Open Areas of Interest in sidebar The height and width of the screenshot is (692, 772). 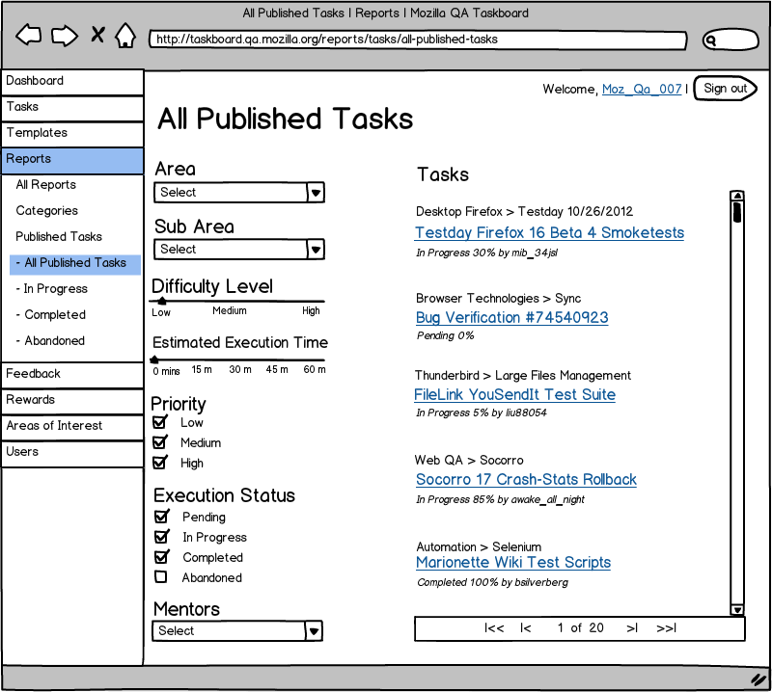(72, 427)
